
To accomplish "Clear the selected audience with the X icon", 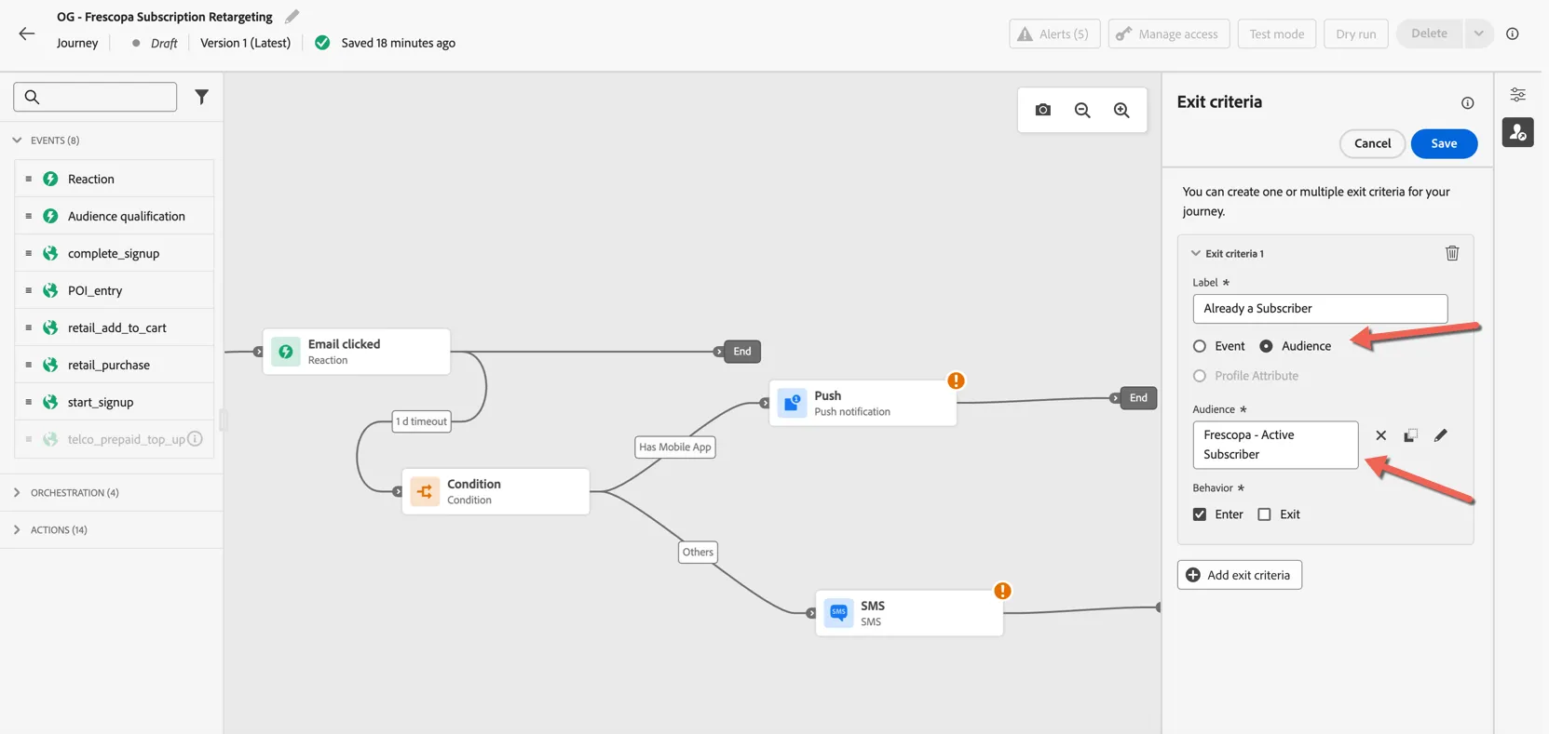I will [x=1381, y=435].
